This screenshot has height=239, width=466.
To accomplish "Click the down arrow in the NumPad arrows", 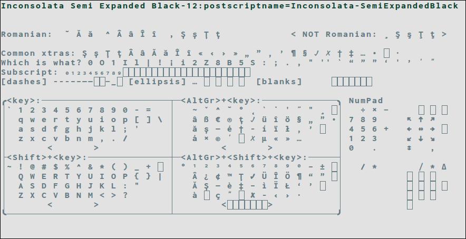I will coord(421,139).
